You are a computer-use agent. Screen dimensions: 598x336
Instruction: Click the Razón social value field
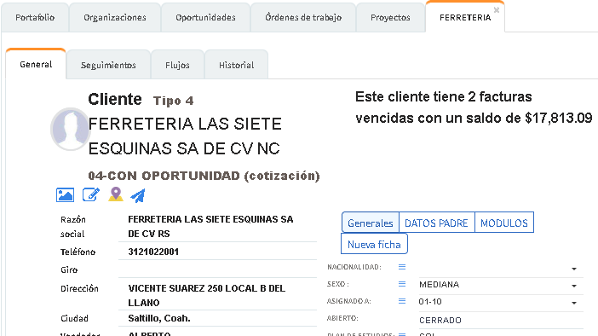tap(217, 227)
